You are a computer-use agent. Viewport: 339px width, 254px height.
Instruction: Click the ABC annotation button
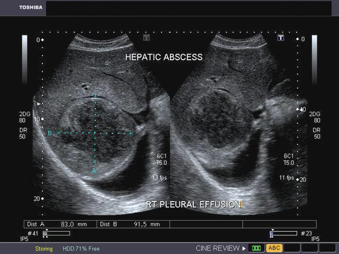pyautogui.click(x=274, y=248)
